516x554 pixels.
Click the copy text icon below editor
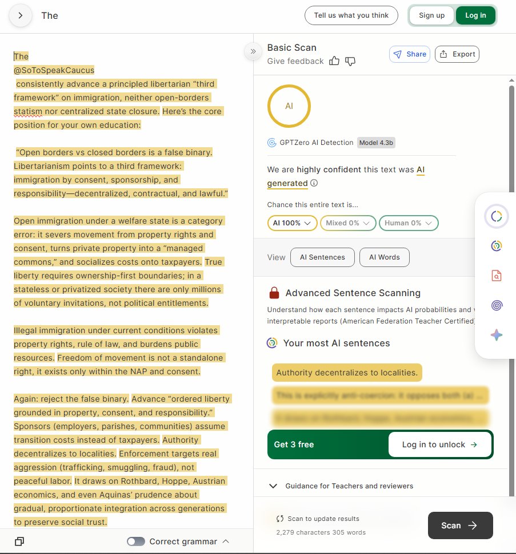19,541
